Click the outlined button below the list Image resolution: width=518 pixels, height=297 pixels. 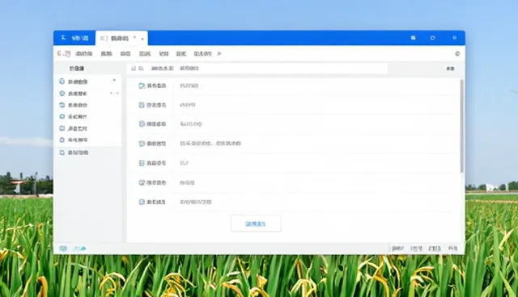[x=256, y=224]
